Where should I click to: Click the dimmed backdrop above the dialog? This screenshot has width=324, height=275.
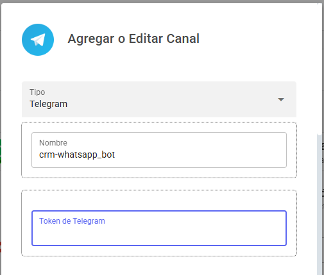click(x=162, y=1)
